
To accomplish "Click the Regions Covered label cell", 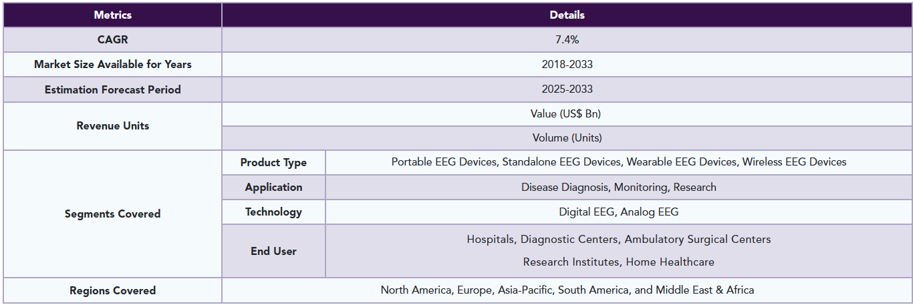I will click(x=112, y=290).
